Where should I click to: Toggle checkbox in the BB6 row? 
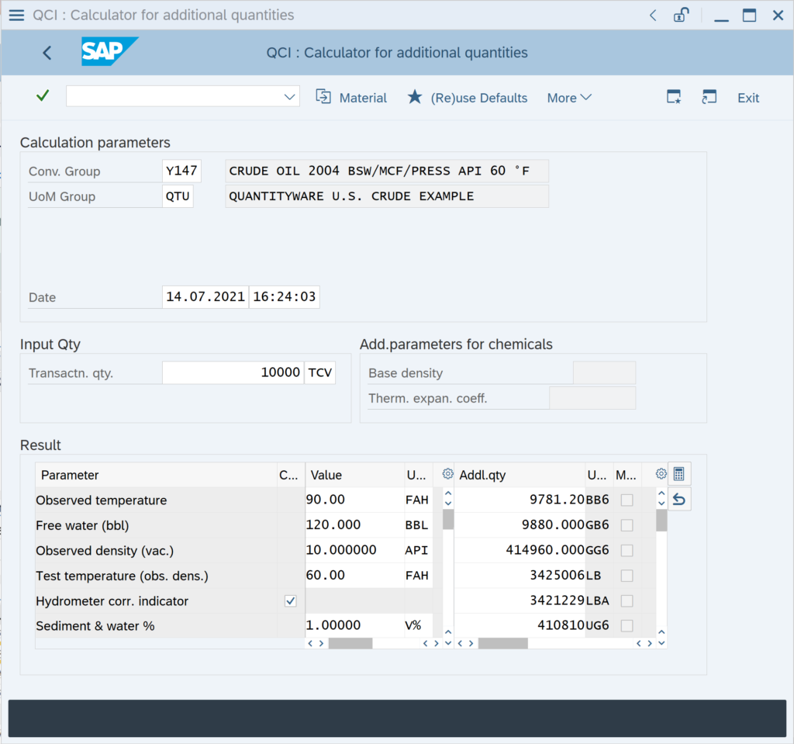(x=627, y=500)
